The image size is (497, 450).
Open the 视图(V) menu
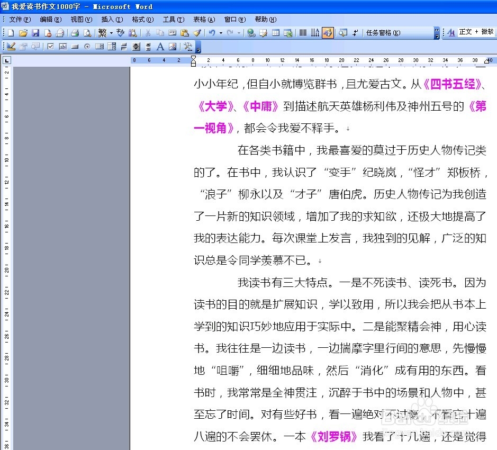point(82,20)
